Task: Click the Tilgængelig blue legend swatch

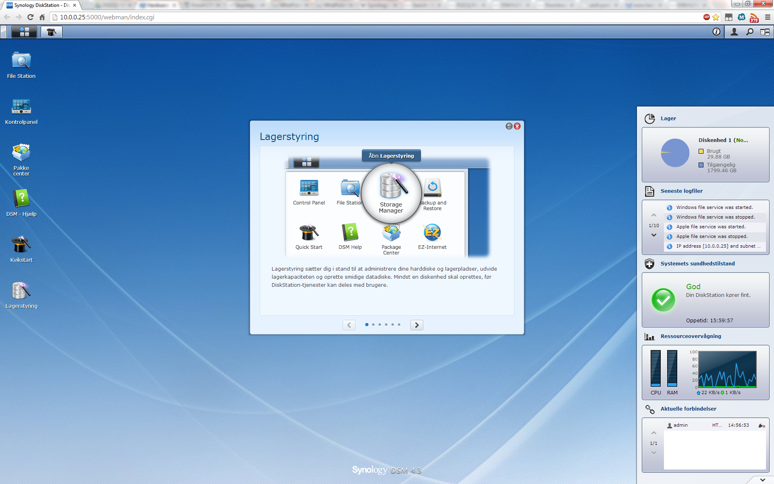Action: coord(701,165)
